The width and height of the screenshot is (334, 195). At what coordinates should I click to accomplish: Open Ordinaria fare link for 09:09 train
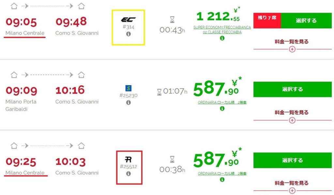pos(222,102)
